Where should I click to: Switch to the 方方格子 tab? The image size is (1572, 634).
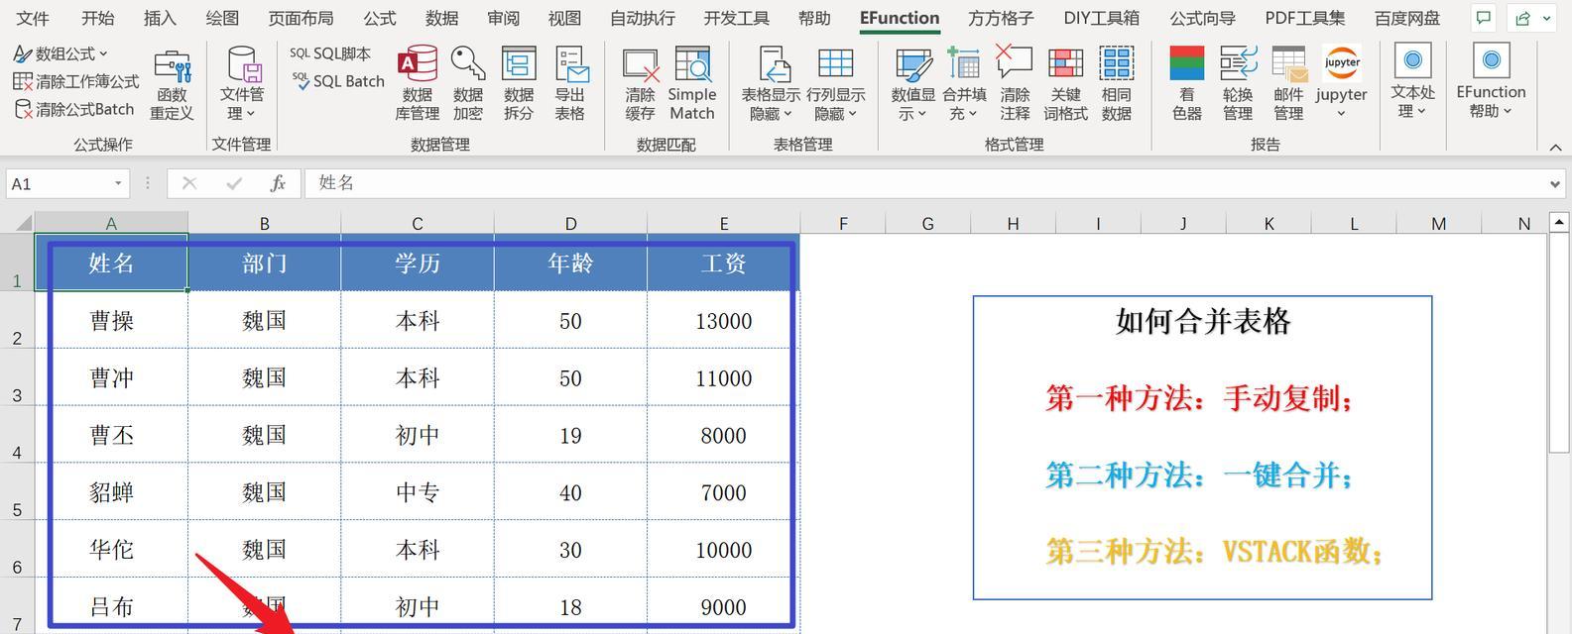click(1001, 18)
